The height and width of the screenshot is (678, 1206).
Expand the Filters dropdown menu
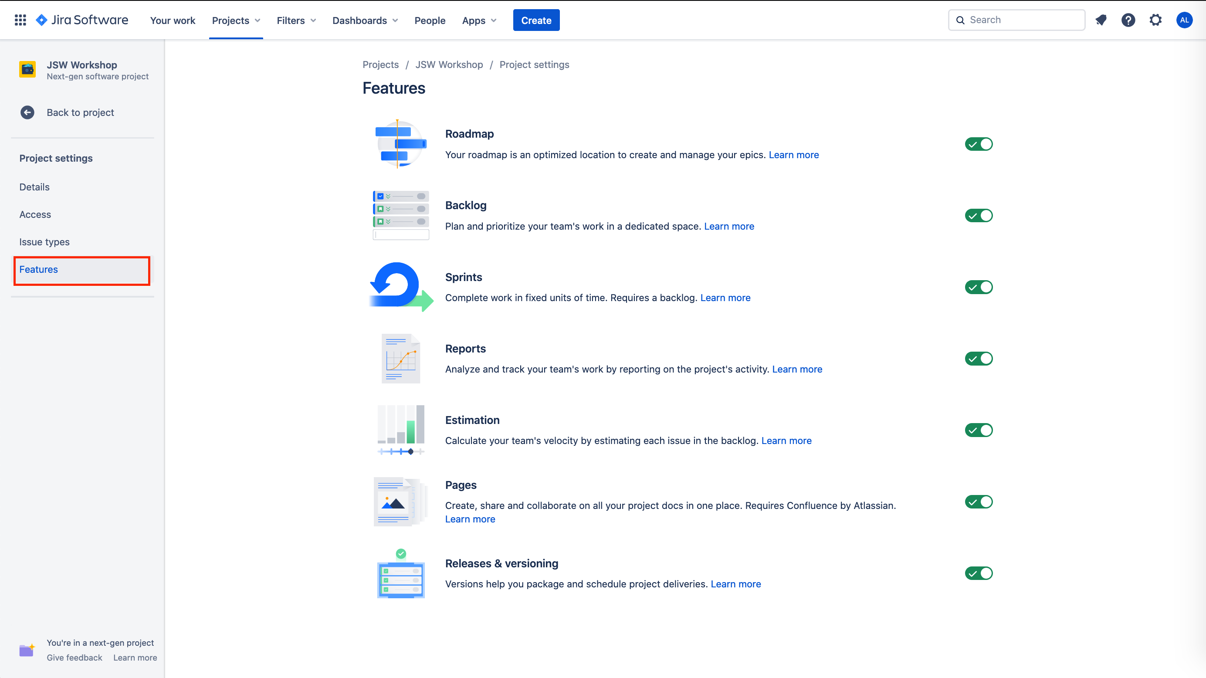point(296,20)
